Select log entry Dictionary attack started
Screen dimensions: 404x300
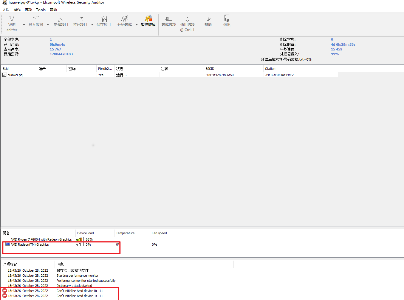tap(74, 286)
